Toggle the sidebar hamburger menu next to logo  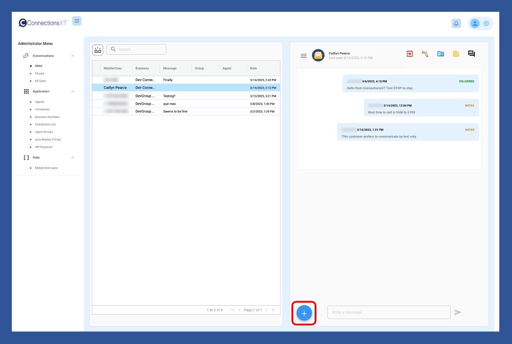77,21
